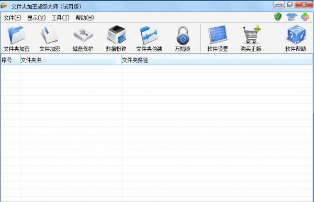Sort by 文件夹路径 column header

(217, 60)
